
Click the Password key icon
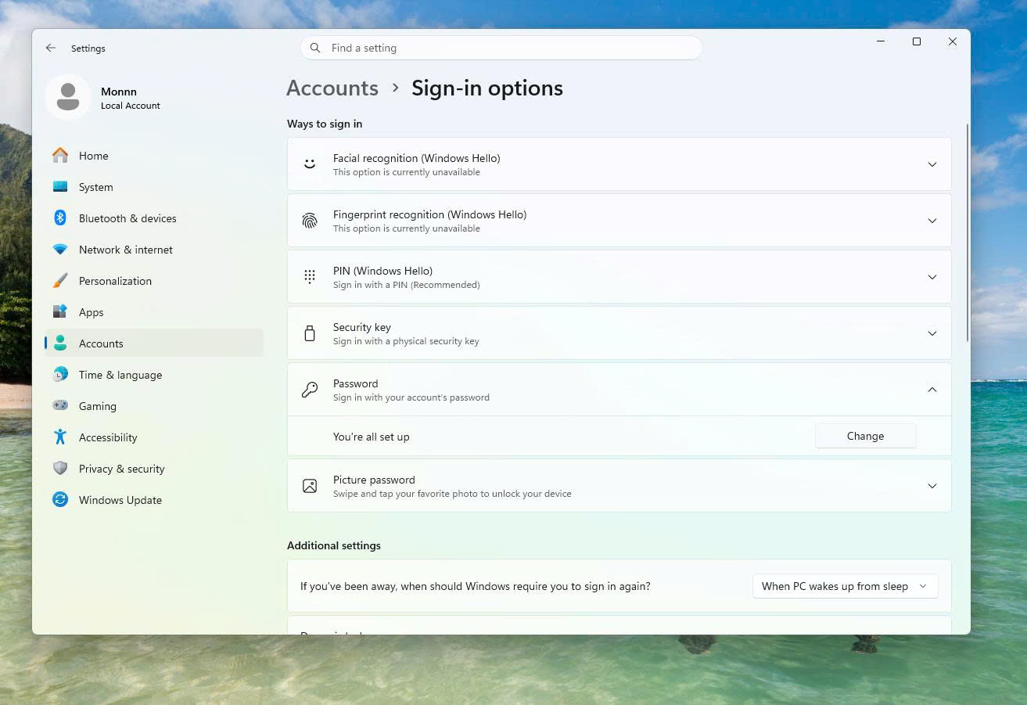click(x=310, y=390)
